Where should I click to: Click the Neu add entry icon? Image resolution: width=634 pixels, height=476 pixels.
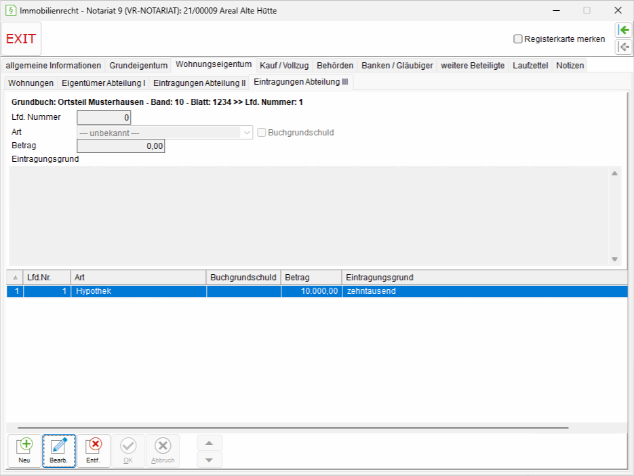point(24,450)
